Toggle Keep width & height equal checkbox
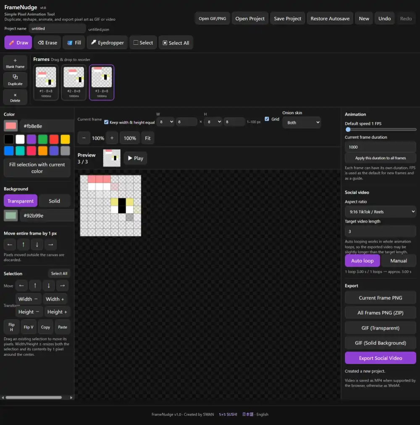The height and width of the screenshot is (425, 420). pyautogui.click(x=106, y=122)
